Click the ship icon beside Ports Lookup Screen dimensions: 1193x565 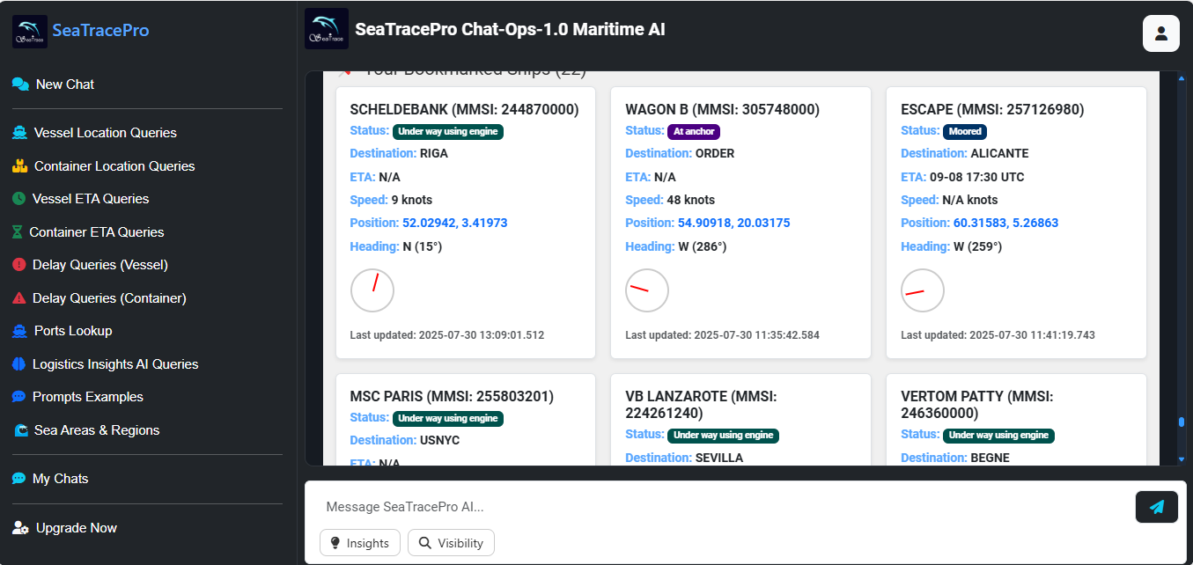tap(20, 331)
